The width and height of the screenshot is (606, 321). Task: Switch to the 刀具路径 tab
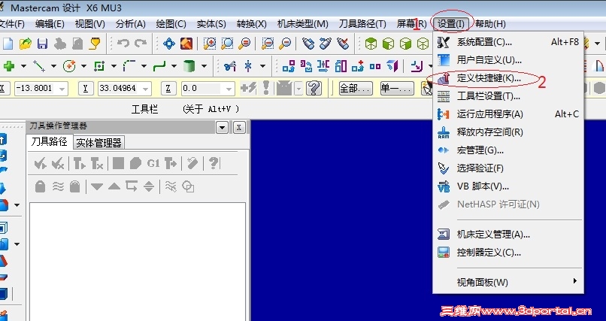pyautogui.click(x=49, y=142)
